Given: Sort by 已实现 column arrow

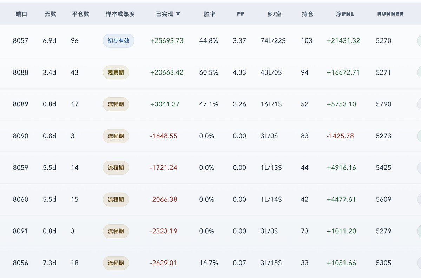Looking at the screenshot, I should 178,14.
